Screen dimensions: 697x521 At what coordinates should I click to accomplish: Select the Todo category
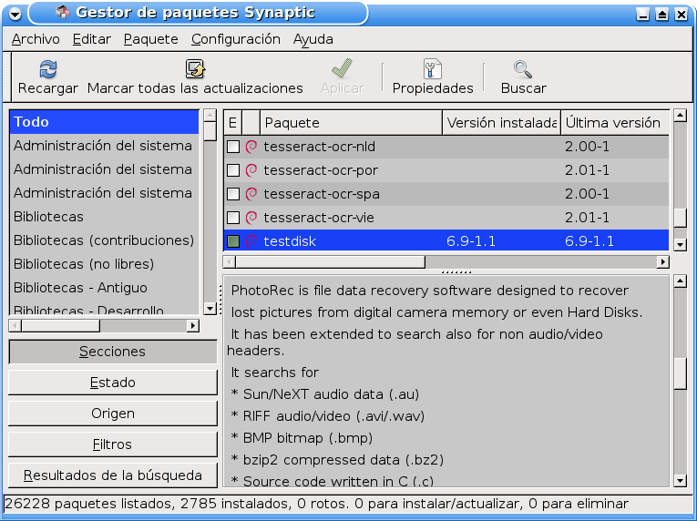[104, 122]
